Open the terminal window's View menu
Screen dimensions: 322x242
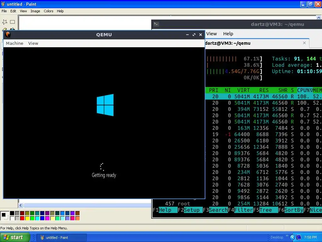tap(211, 34)
